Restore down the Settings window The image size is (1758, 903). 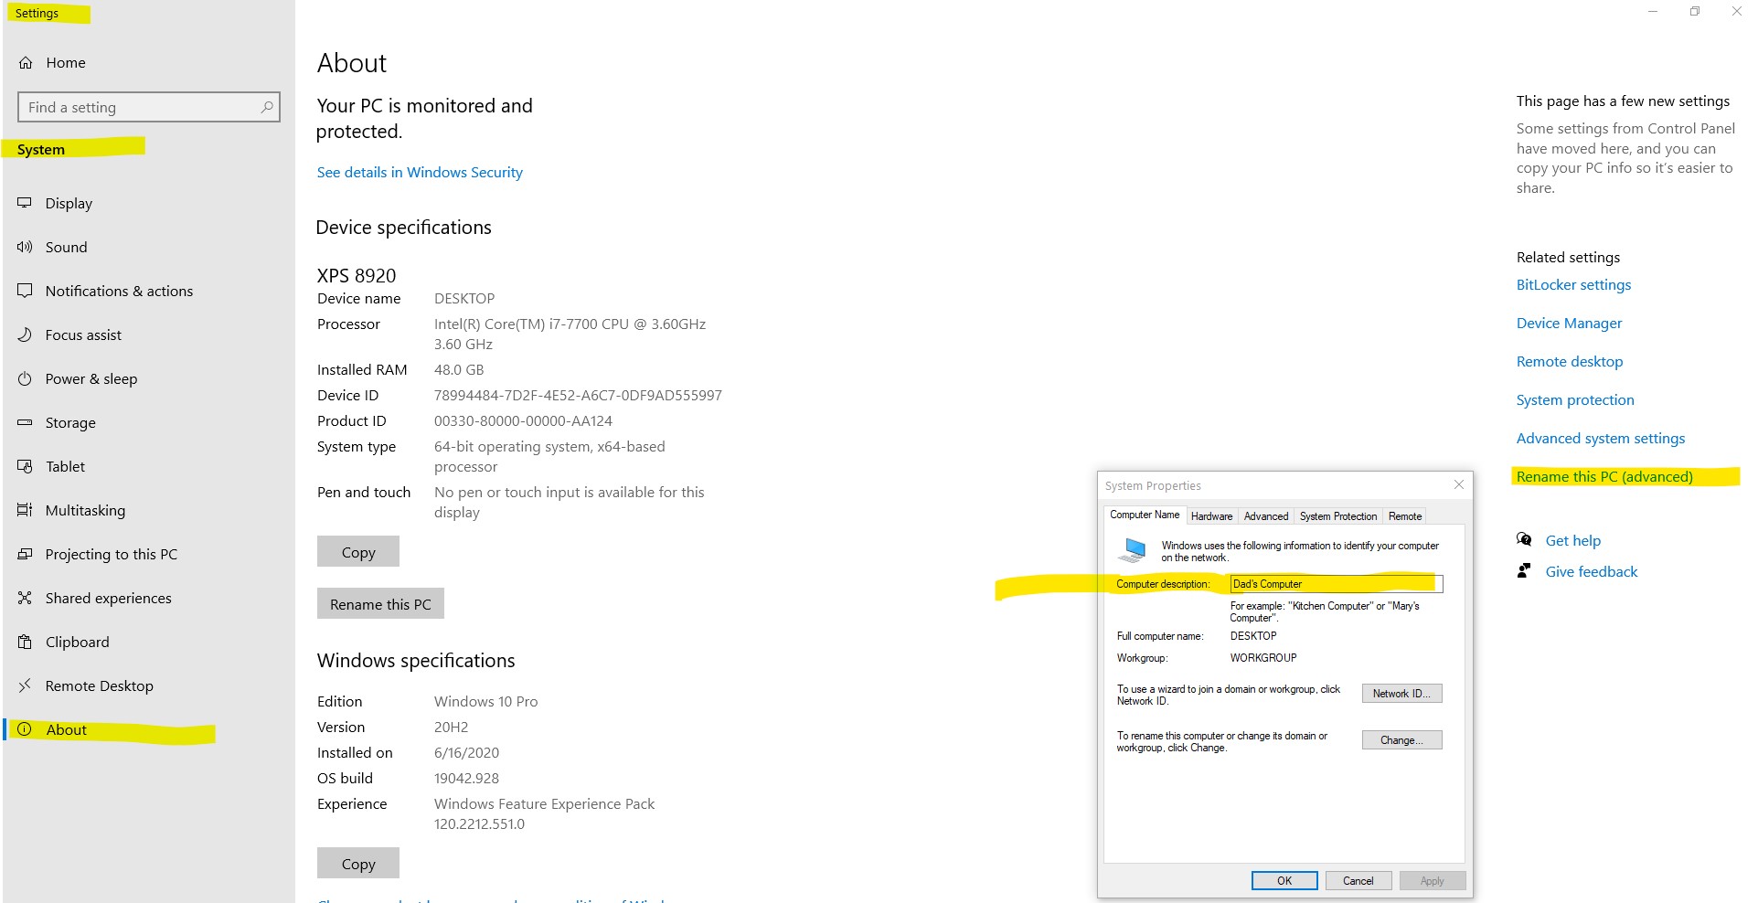[x=1695, y=11]
